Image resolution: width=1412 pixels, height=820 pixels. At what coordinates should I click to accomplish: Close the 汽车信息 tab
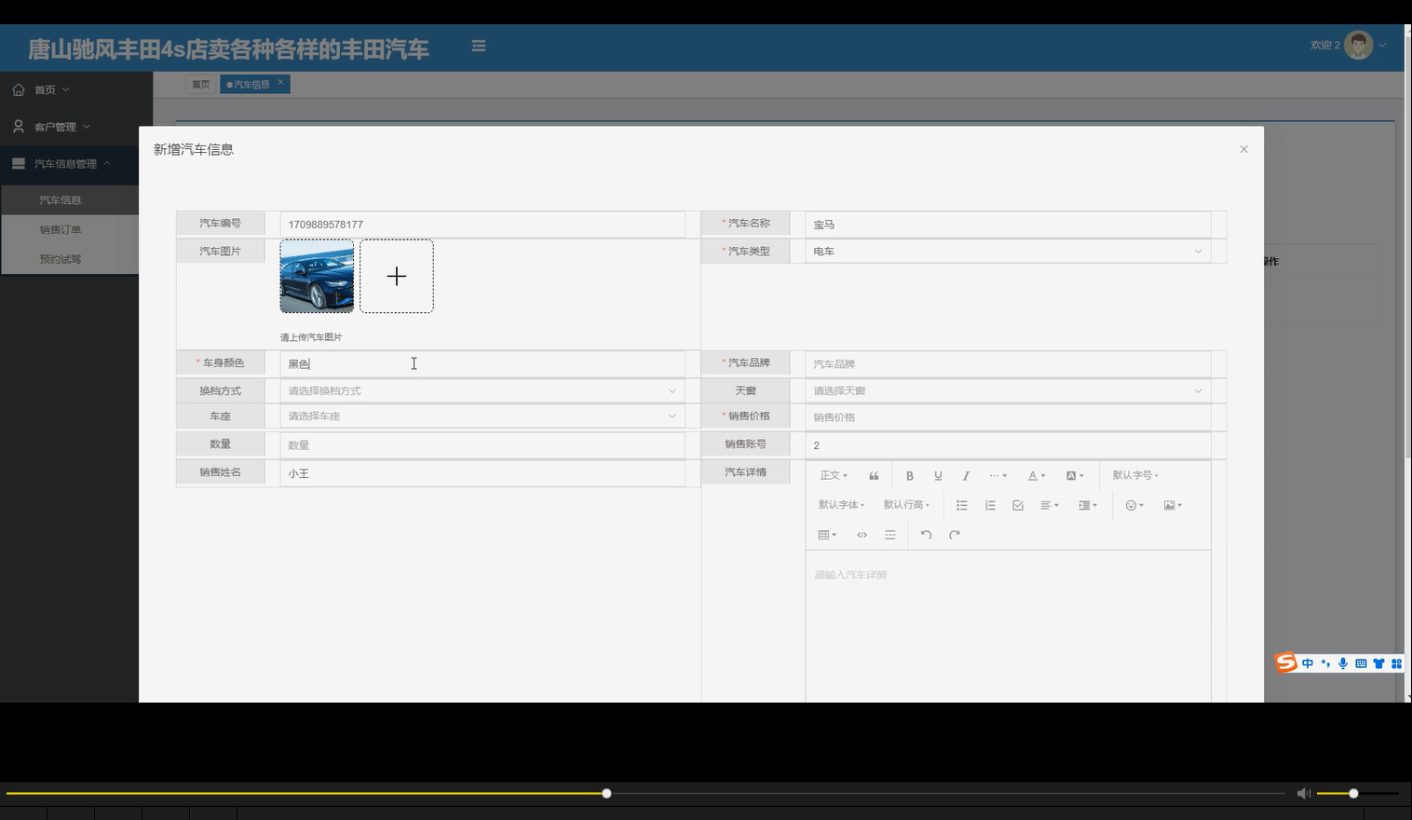280,82
